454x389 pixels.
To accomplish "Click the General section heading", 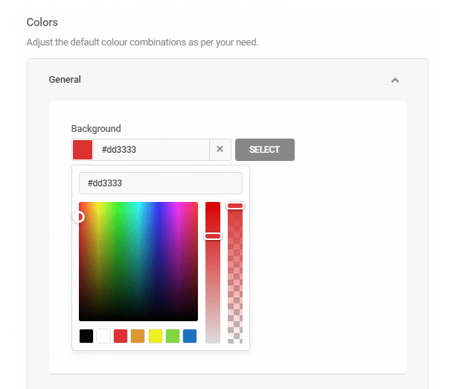I will pos(65,80).
